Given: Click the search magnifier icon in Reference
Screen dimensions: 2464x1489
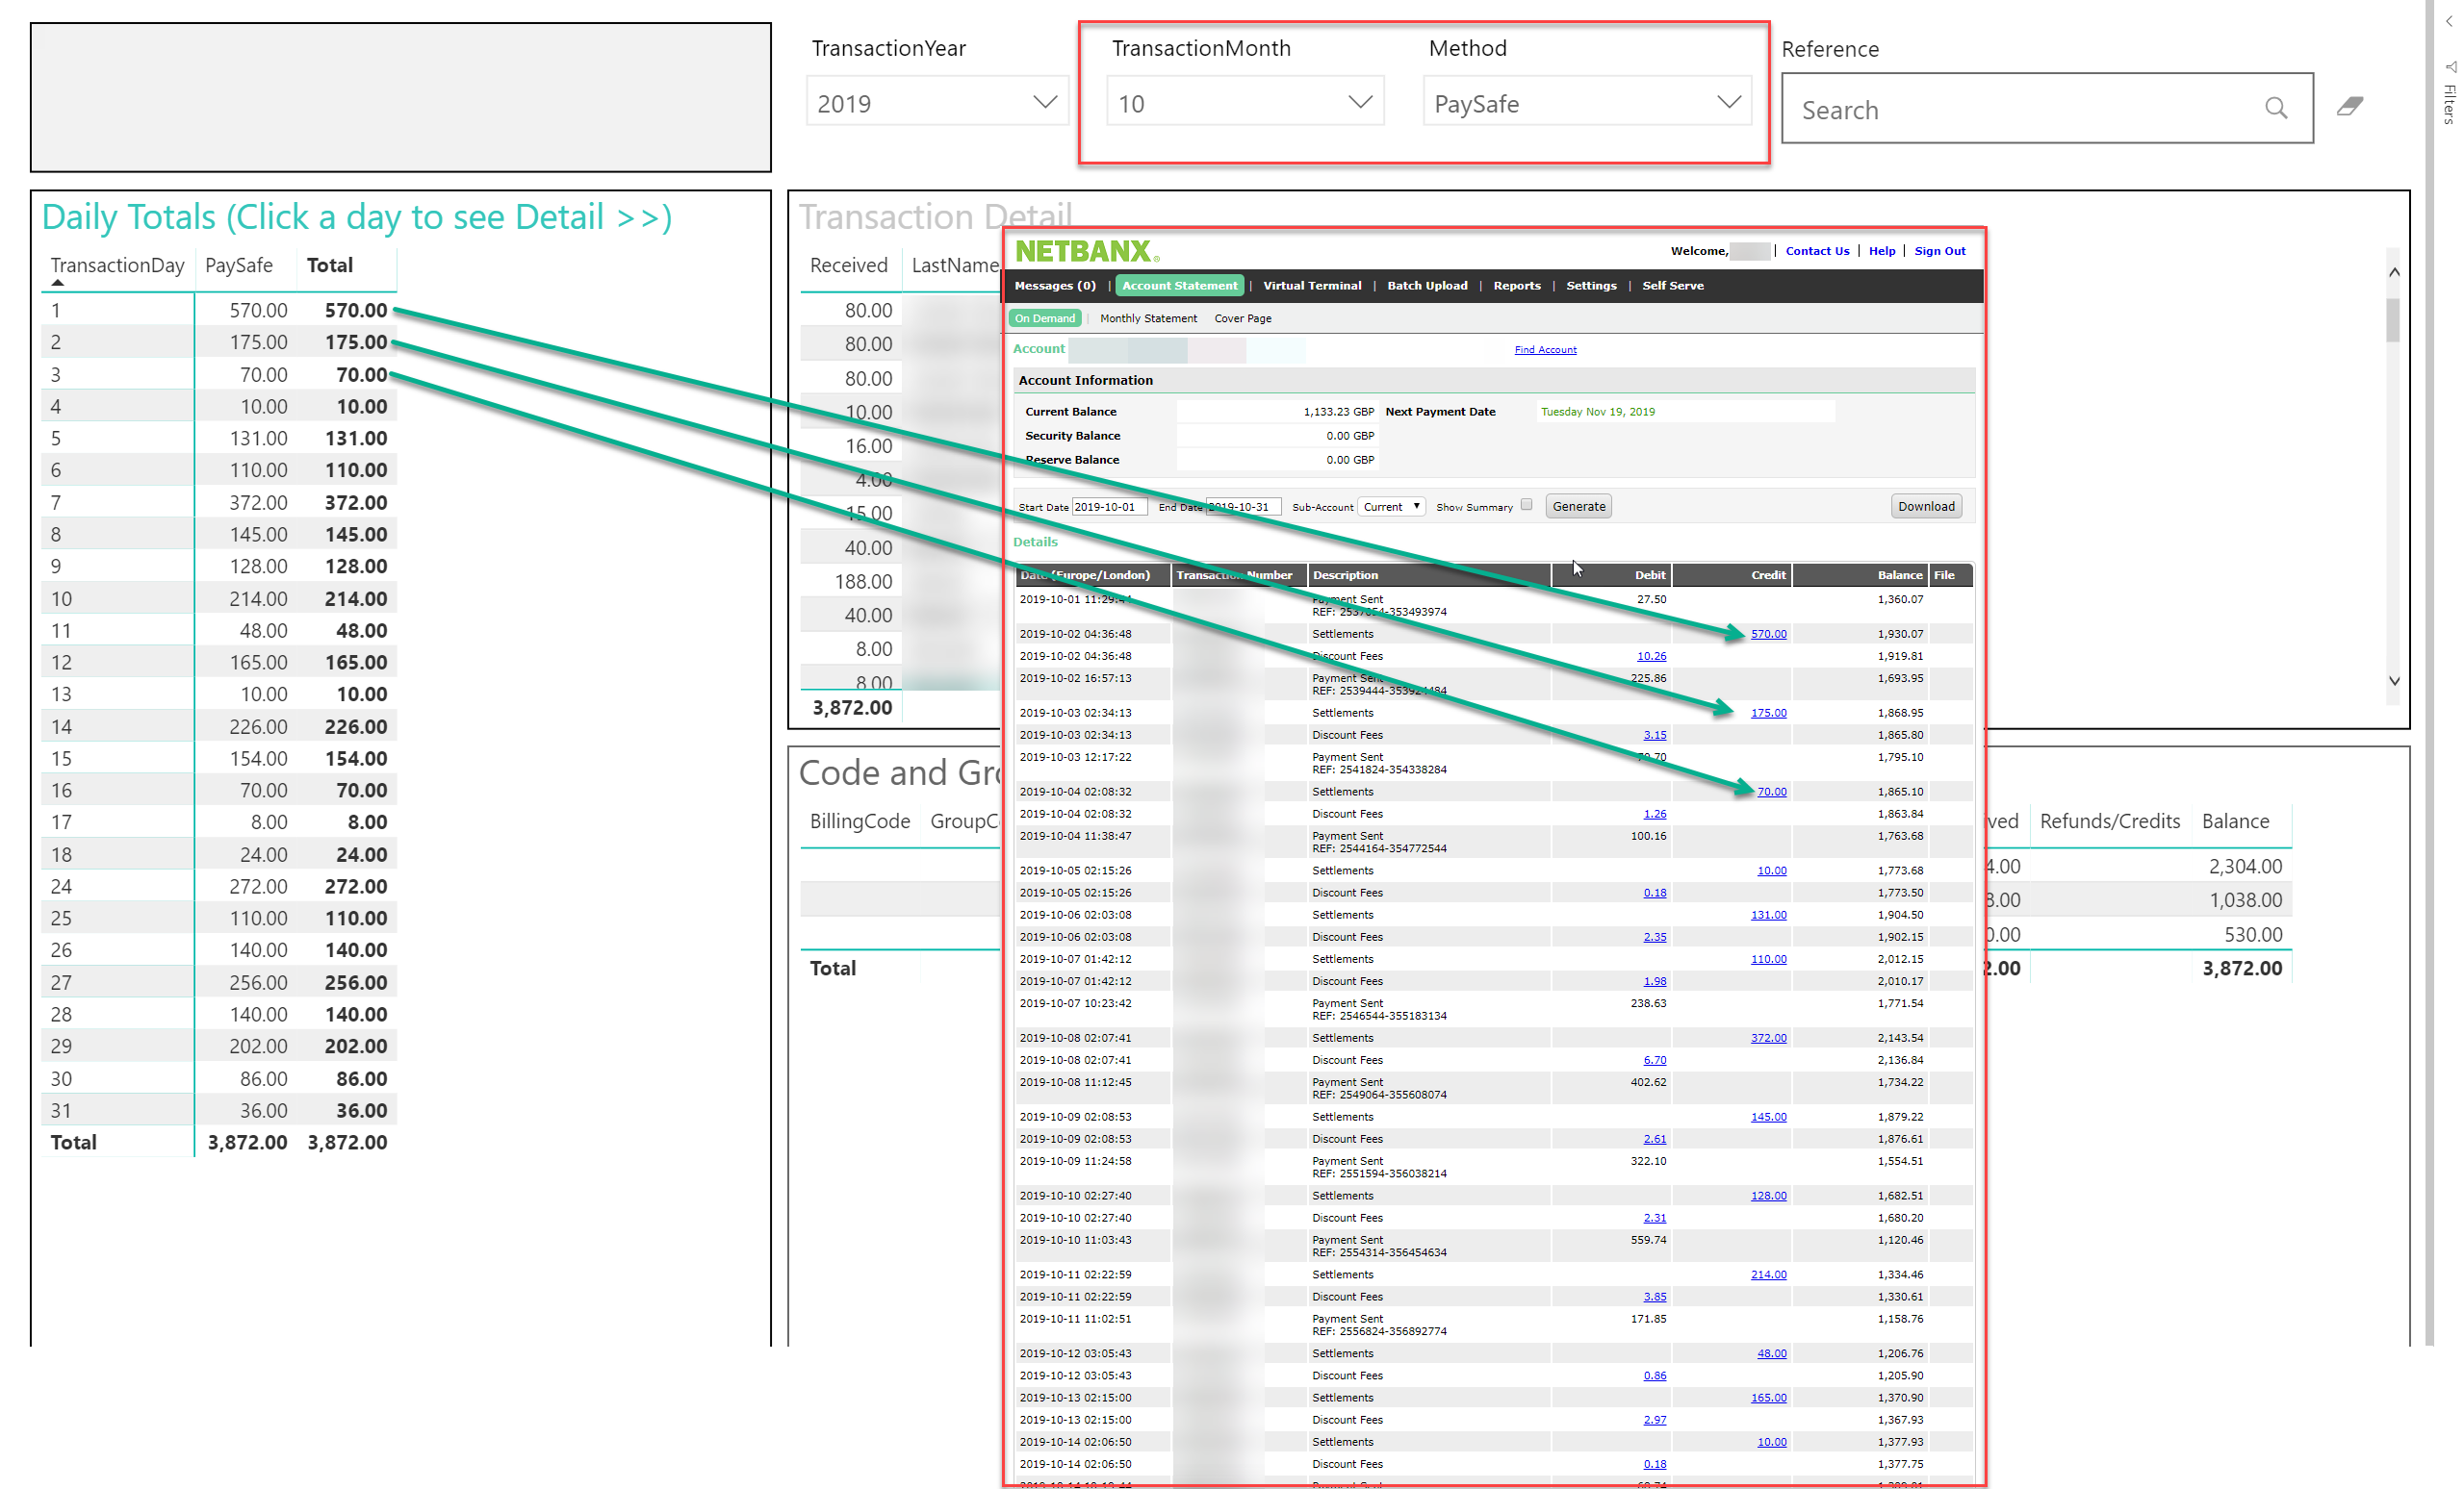Looking at the screenshot, I should point(2276,108).
